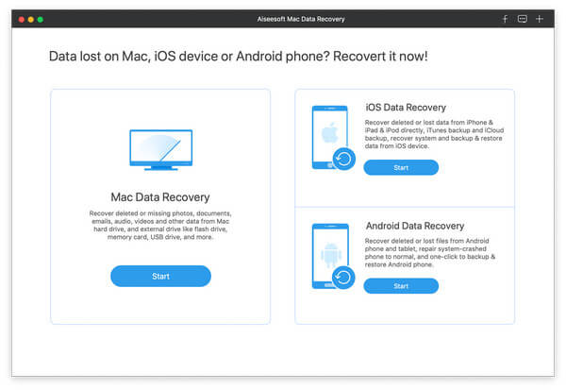Start Android Data Recovery
Screen dimensions: 566x390
(x=401, y=285)
